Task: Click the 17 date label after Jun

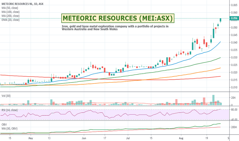Action: [105, 138]
